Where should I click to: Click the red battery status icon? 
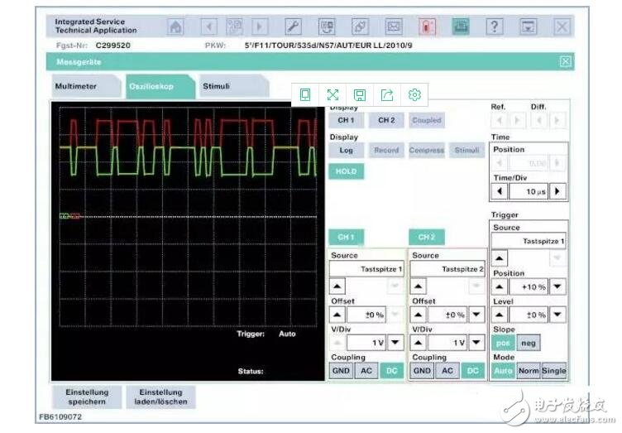[x=427, y=26]
